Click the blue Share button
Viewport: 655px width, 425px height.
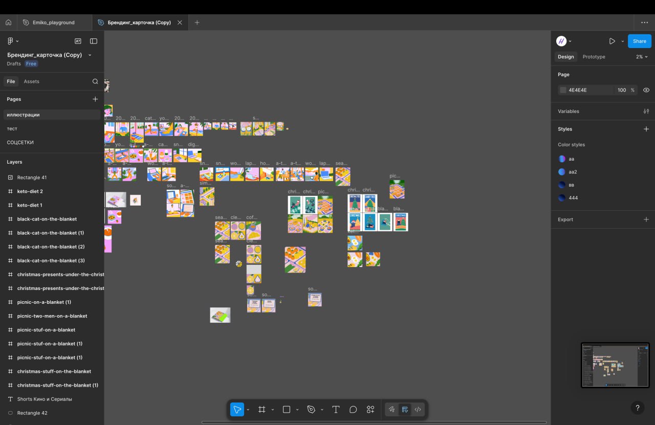point(639,41)
